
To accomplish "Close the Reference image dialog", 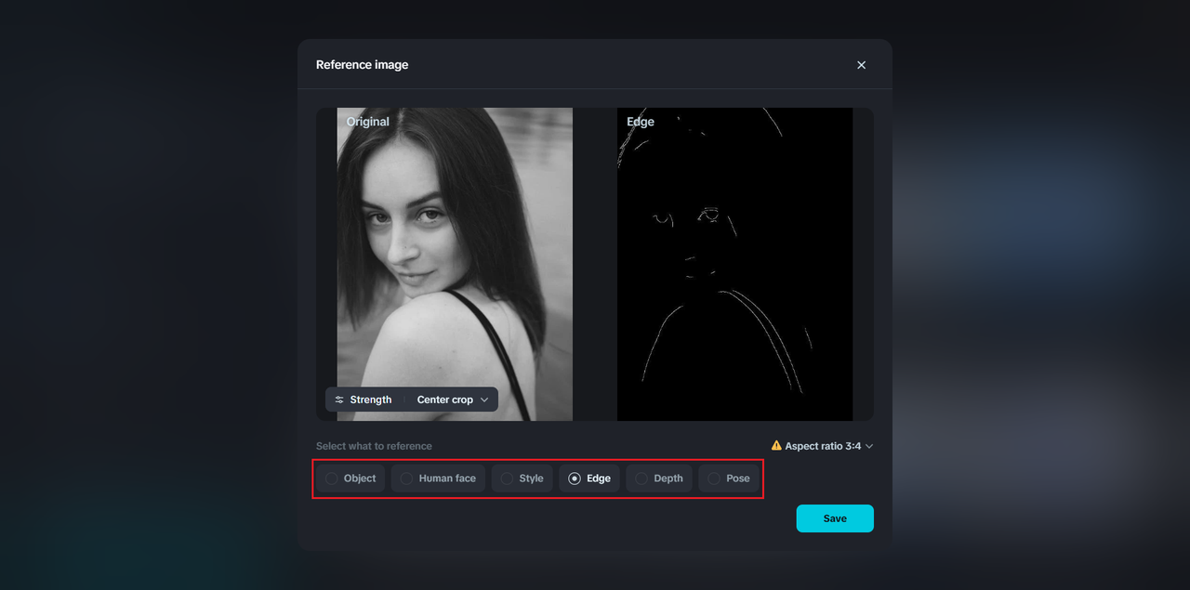I will (x=861, y=65).
